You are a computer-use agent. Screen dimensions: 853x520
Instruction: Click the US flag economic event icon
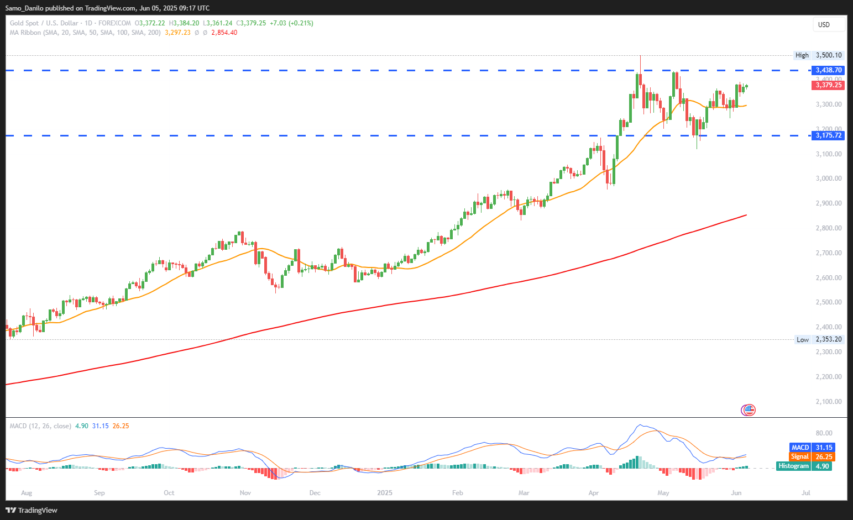748,410
